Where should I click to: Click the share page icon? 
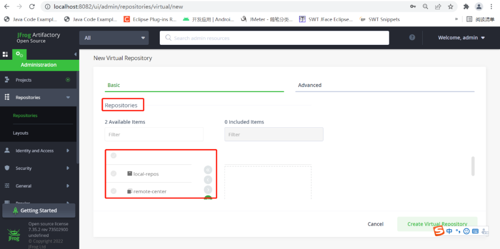pos(438,6)
